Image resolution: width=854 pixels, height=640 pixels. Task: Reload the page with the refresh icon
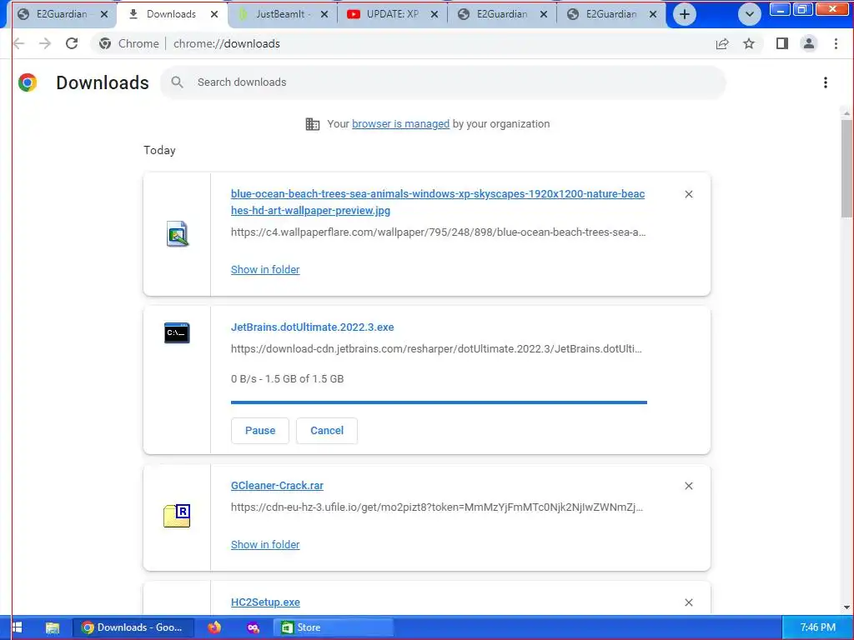(72, 43)
